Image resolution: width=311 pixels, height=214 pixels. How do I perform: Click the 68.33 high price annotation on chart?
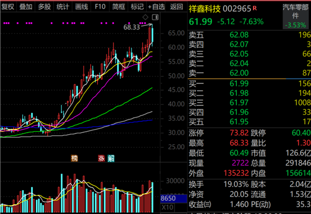132,27
